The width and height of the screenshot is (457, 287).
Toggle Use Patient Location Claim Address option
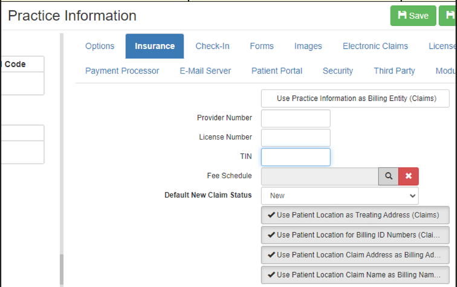355,255
